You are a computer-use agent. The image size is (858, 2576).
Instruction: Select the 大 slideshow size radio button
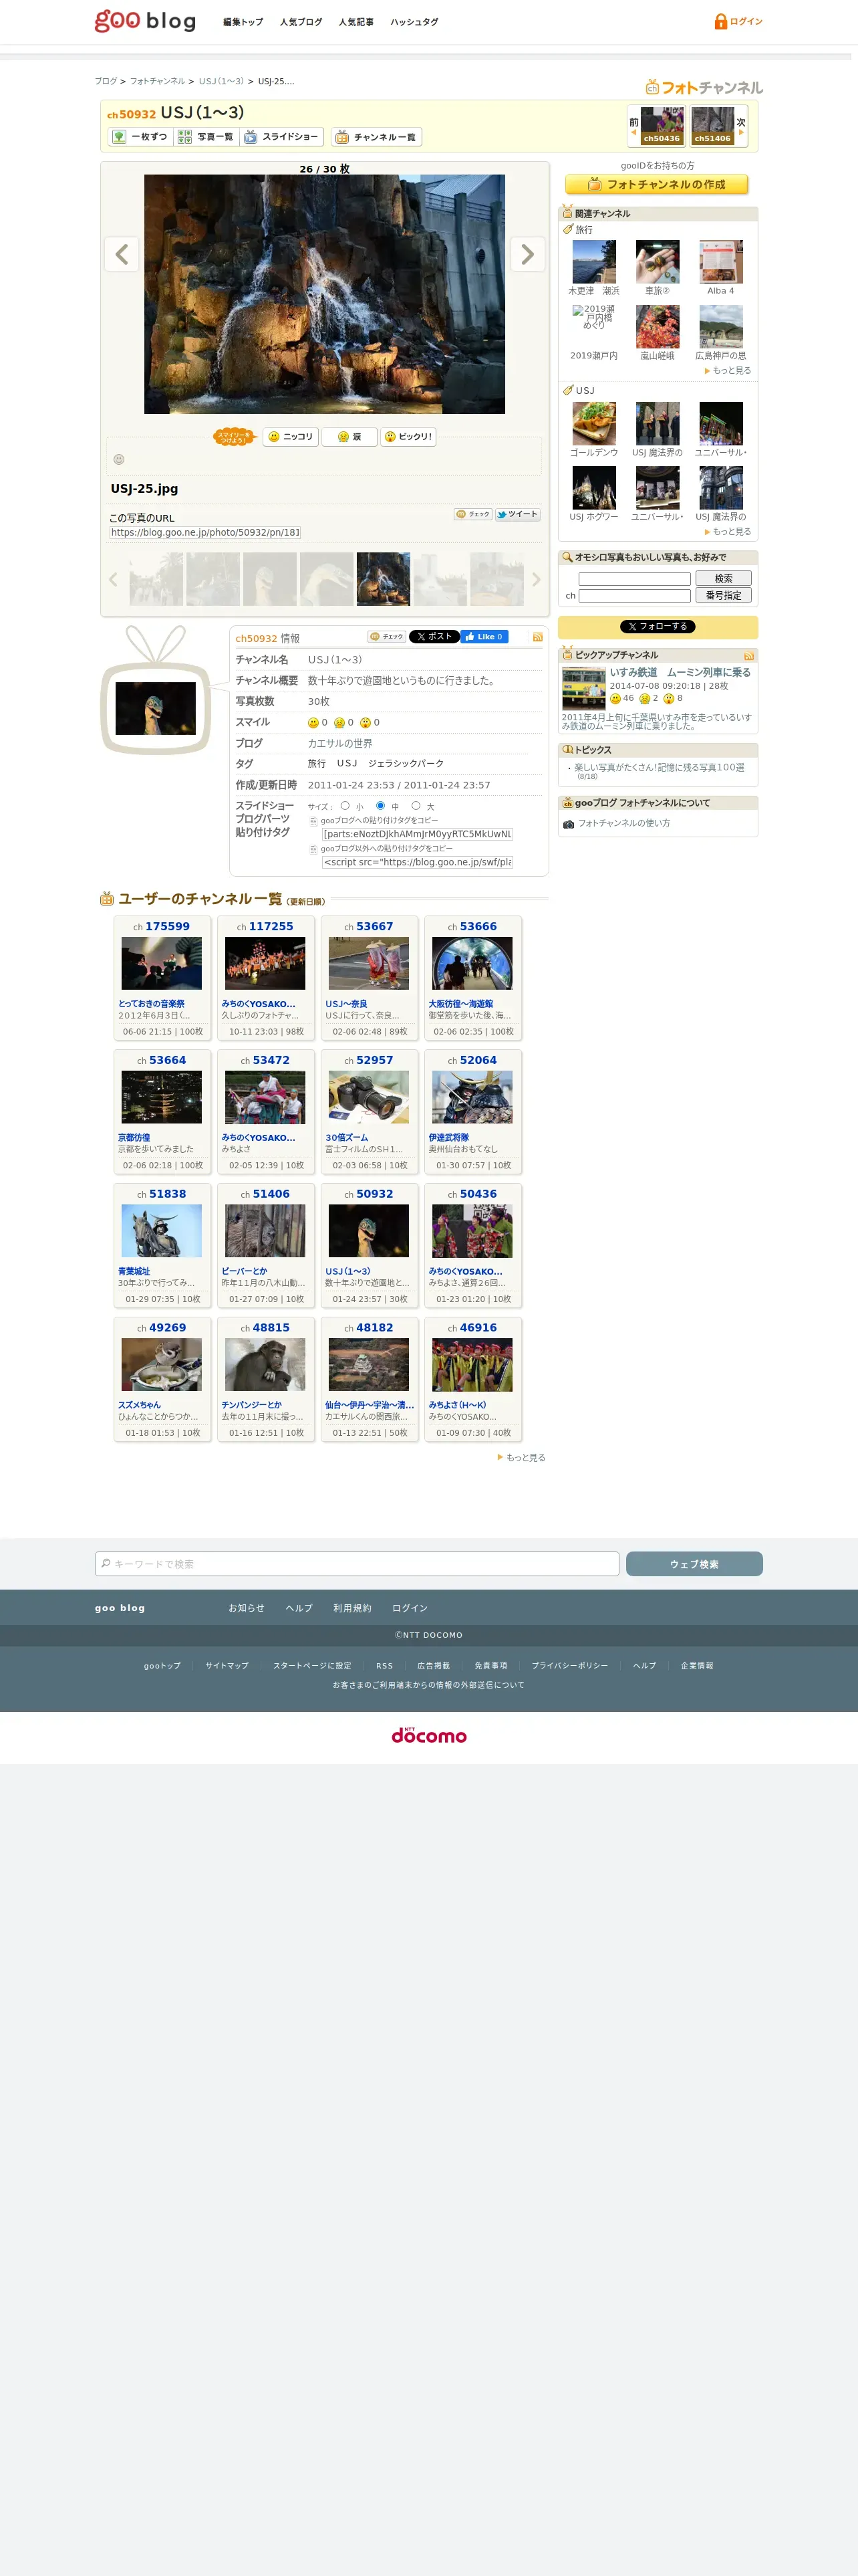tap(416, 806)
